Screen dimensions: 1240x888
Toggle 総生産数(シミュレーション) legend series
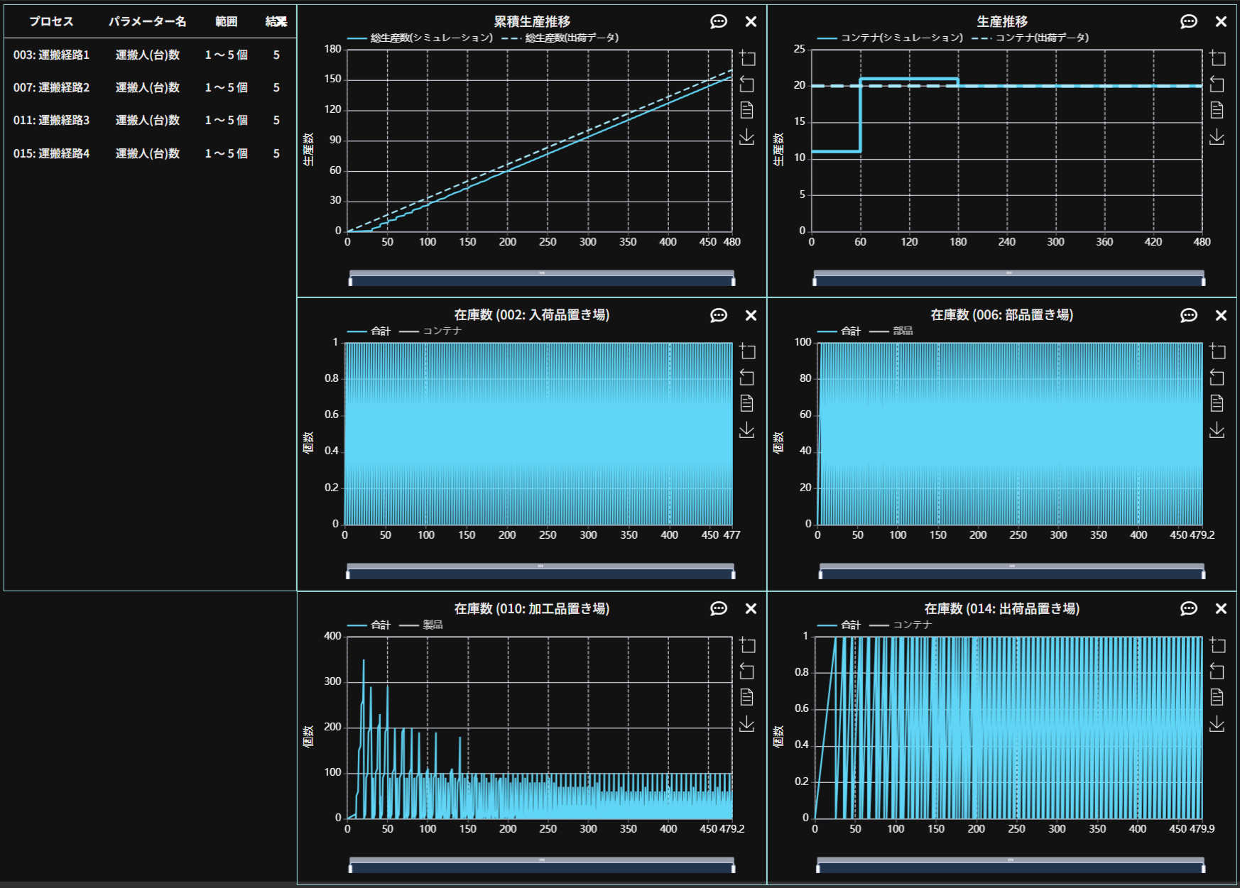[420, 38]
